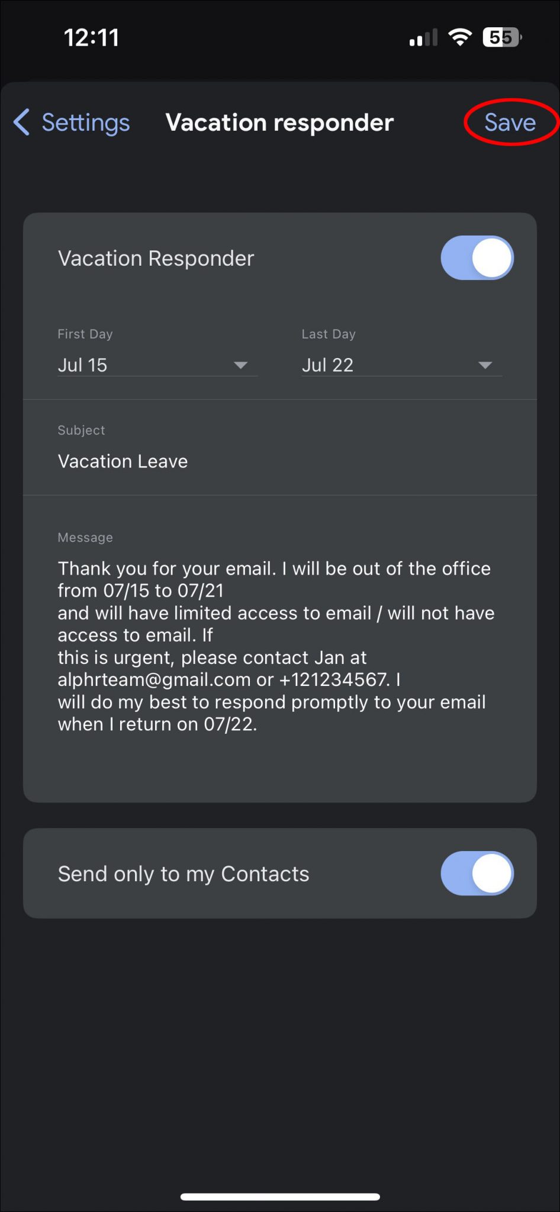Viewport: 560px width, 1212px height.
Task: Disable the Vacation Responder toggle
Action: (x=477, y=258)
